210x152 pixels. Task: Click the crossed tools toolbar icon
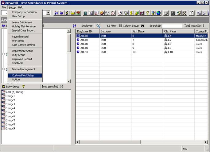[x=184, y=13]
